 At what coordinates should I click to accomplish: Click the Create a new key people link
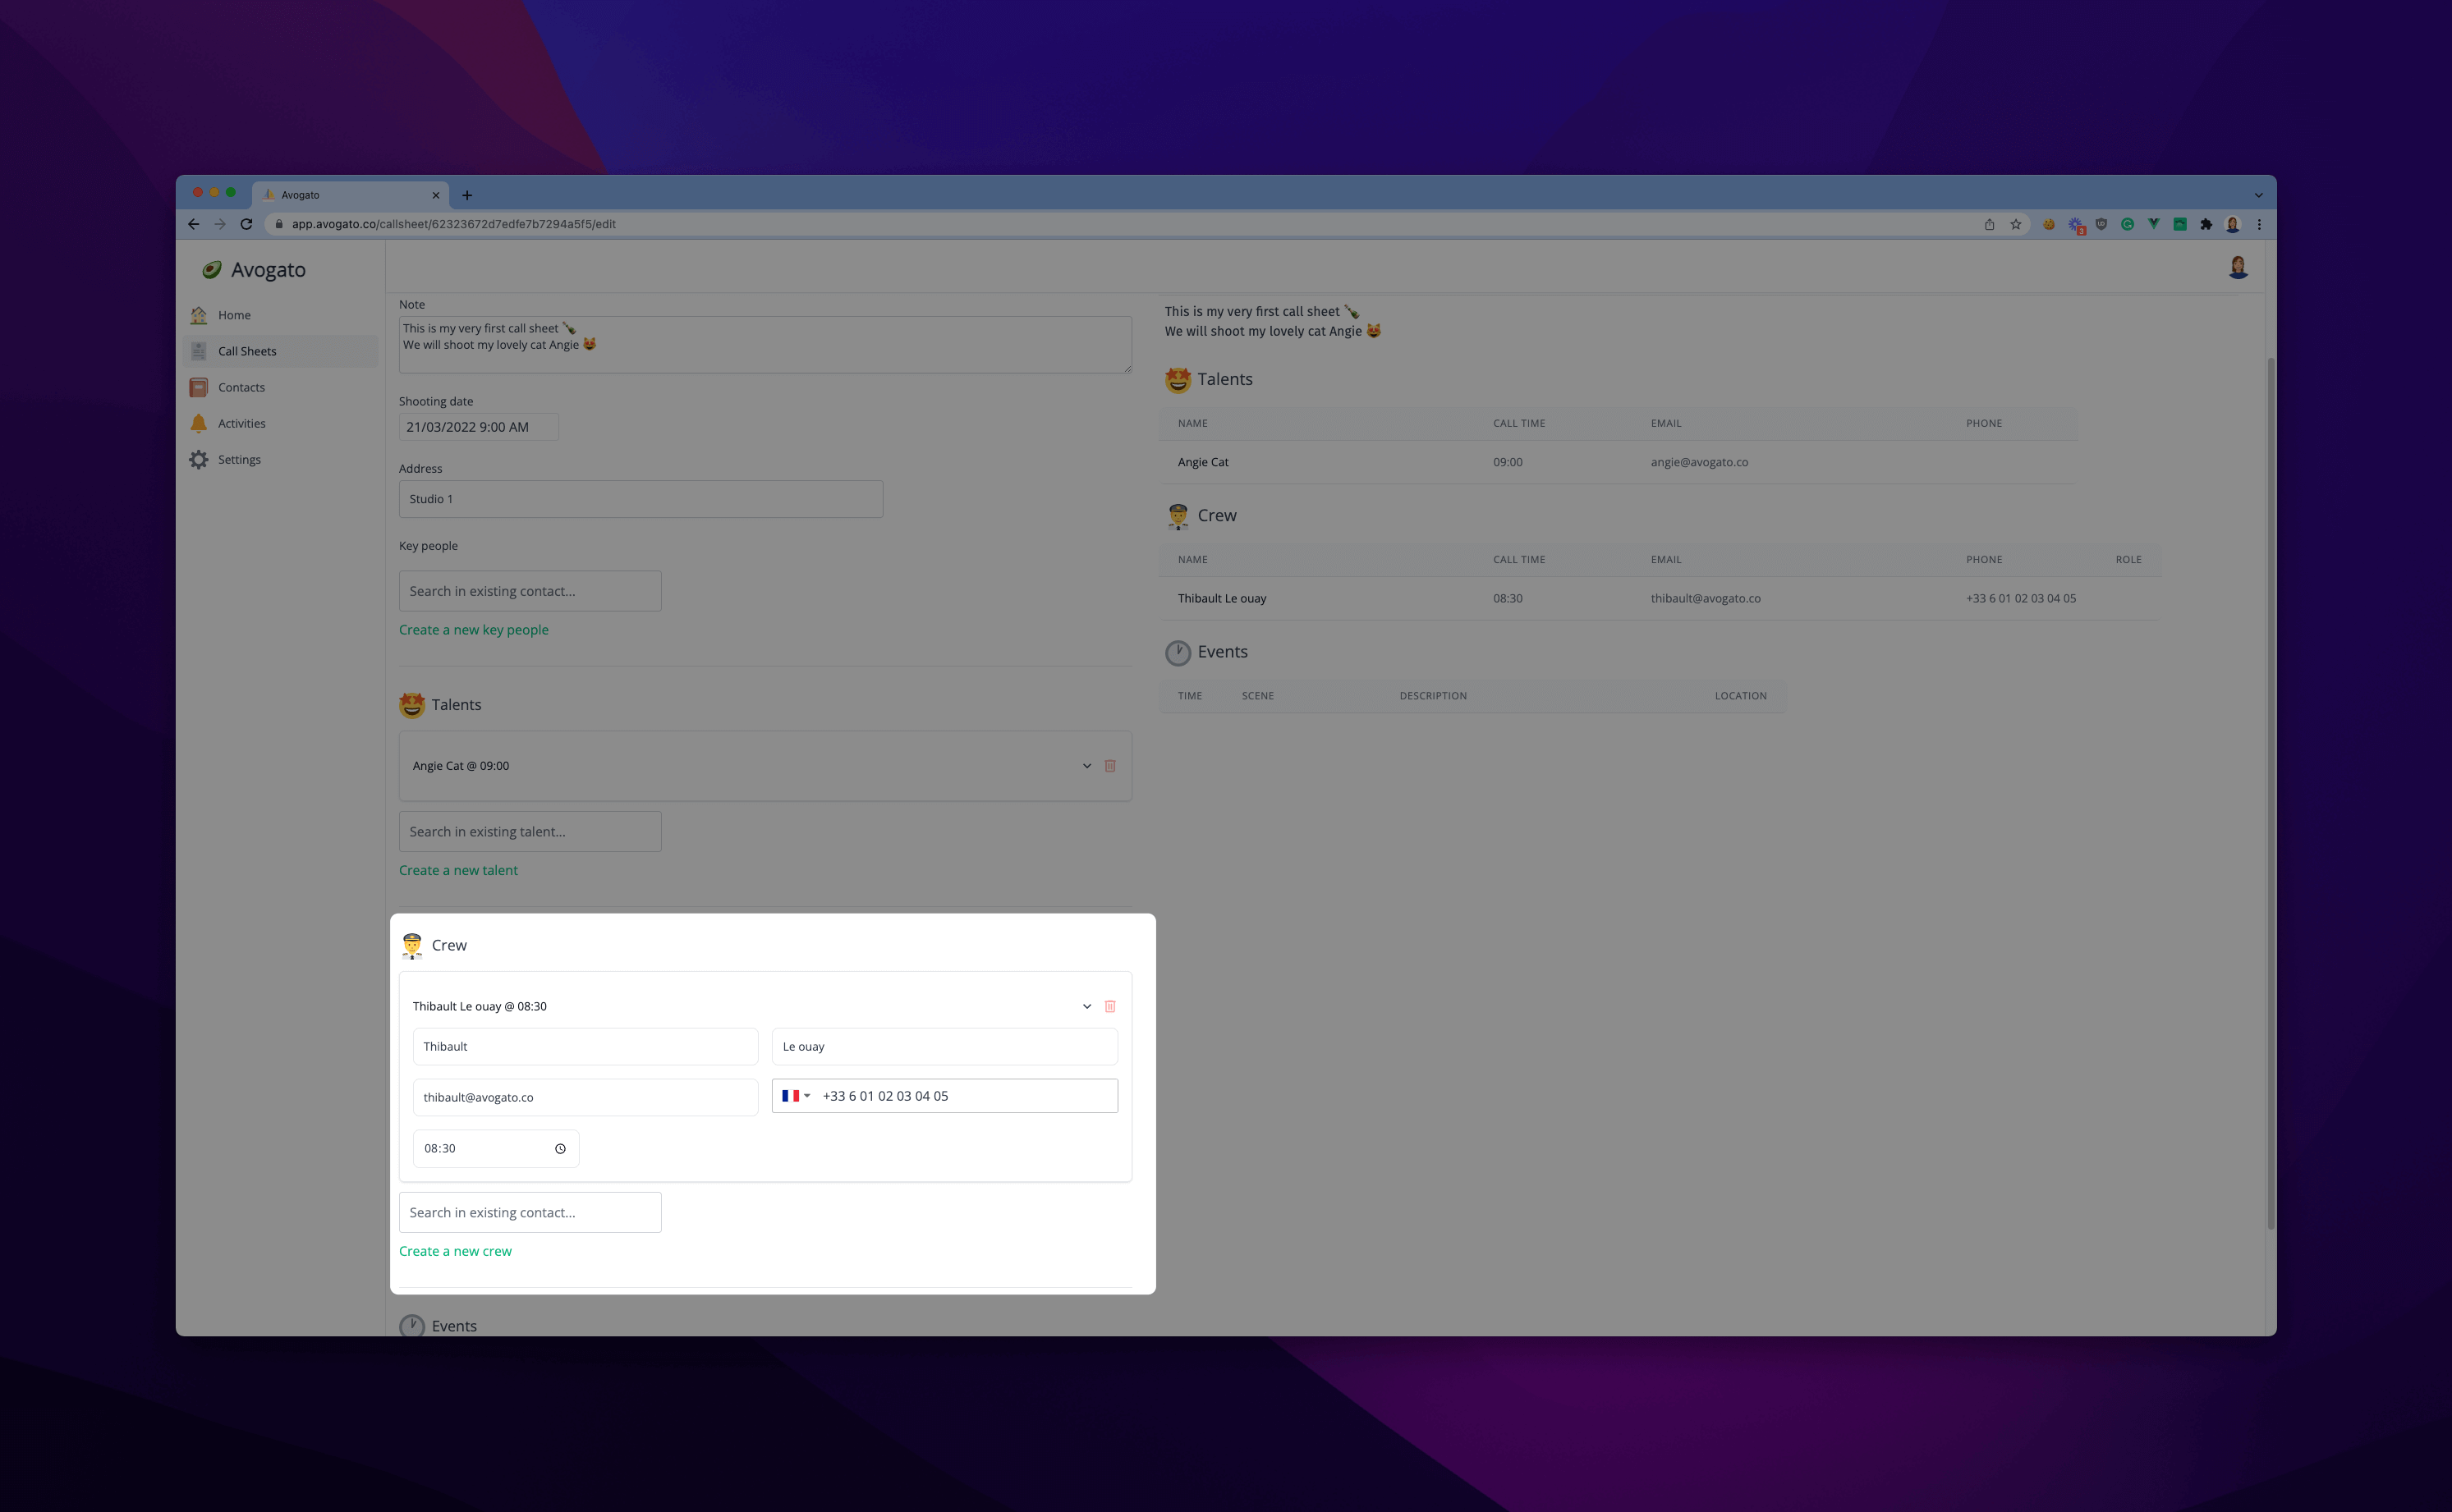coord(473,630)
